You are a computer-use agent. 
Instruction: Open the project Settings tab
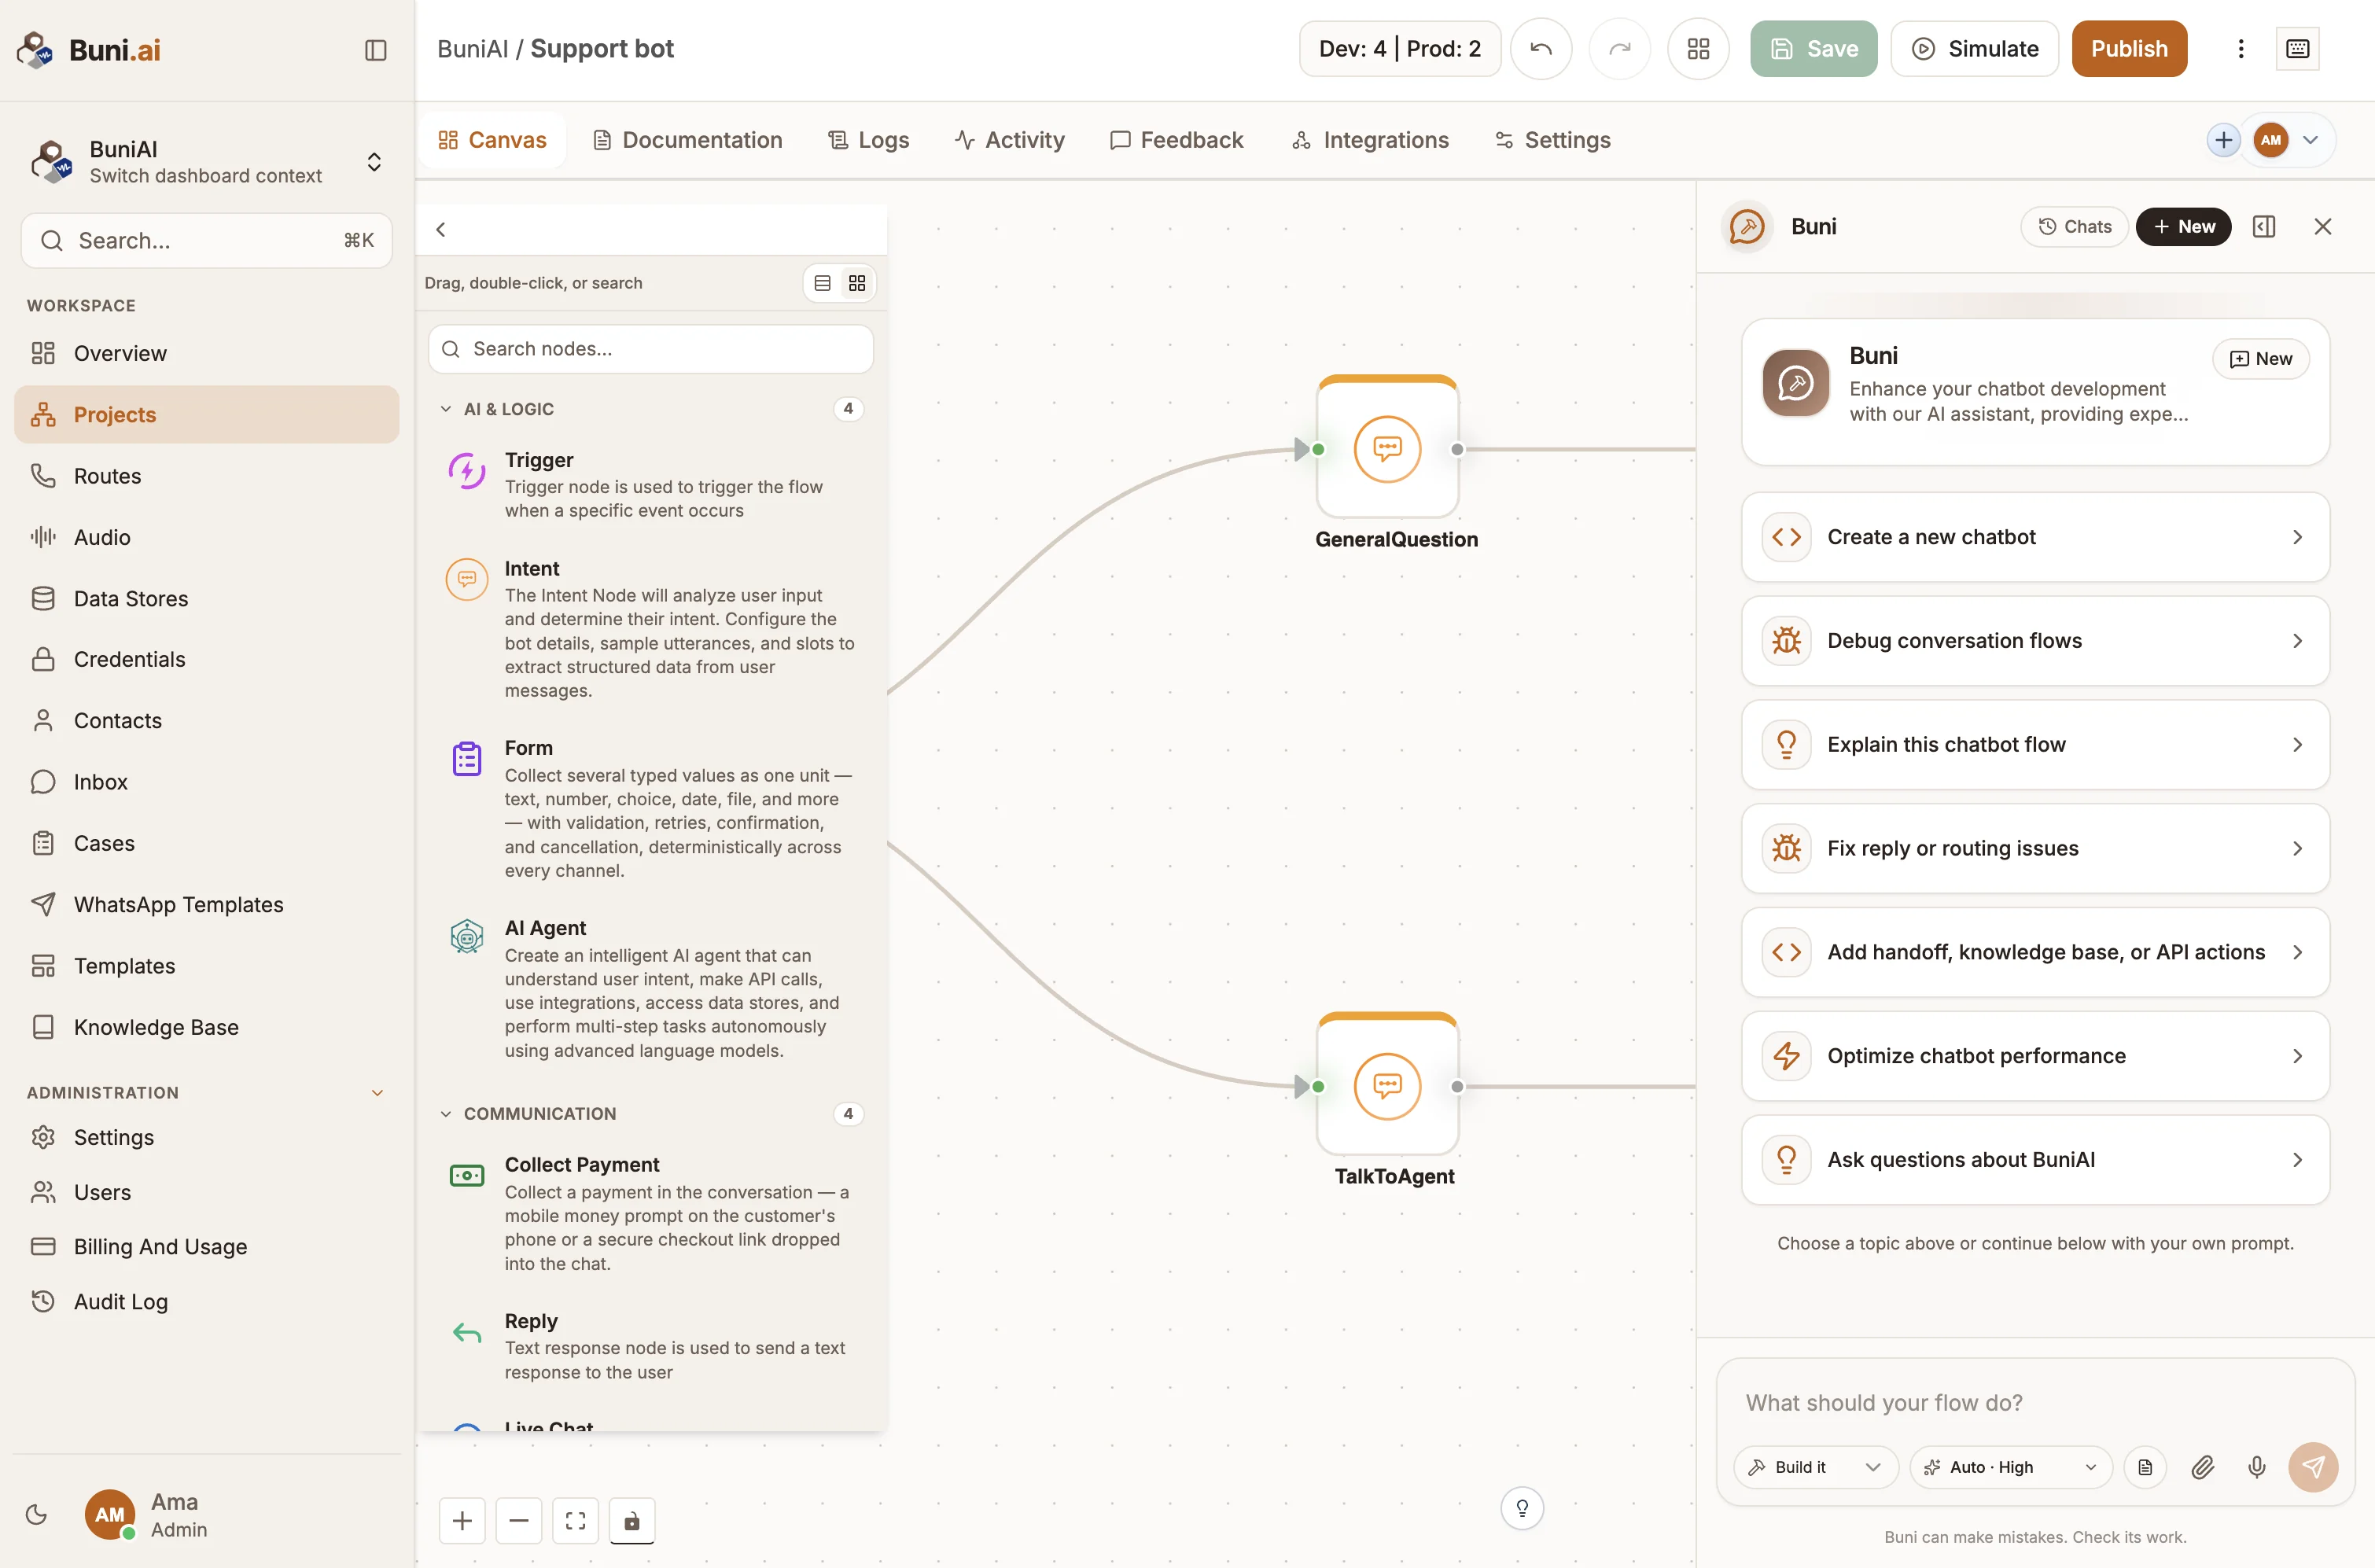click(1552, 140)
